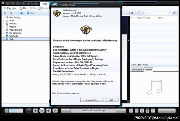This screenshot has height=121, width=180.
Task: Navigate back with the left arrow icon
Action: point(5,13)
